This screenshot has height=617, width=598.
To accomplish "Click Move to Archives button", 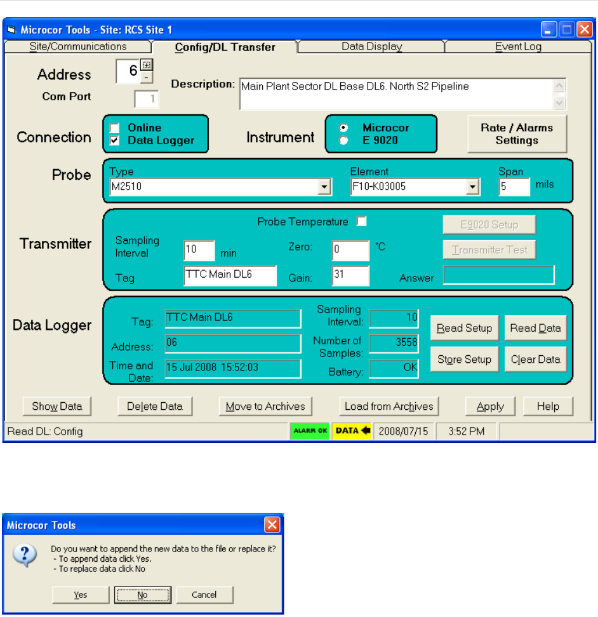I will [x=265, y=406].
